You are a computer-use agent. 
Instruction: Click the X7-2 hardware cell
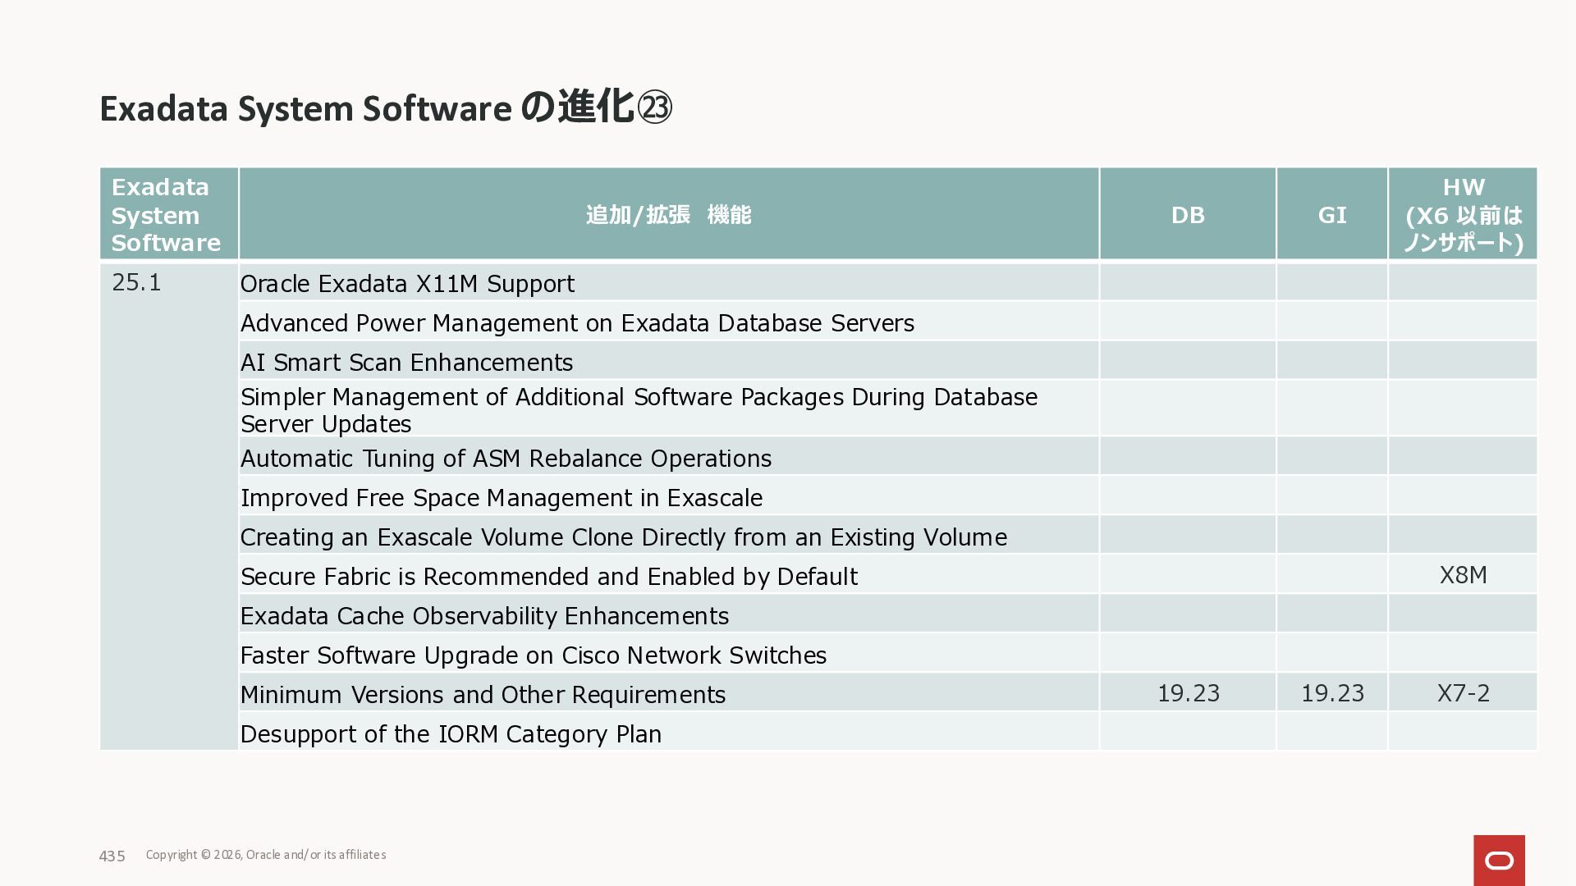point(1463,693)
